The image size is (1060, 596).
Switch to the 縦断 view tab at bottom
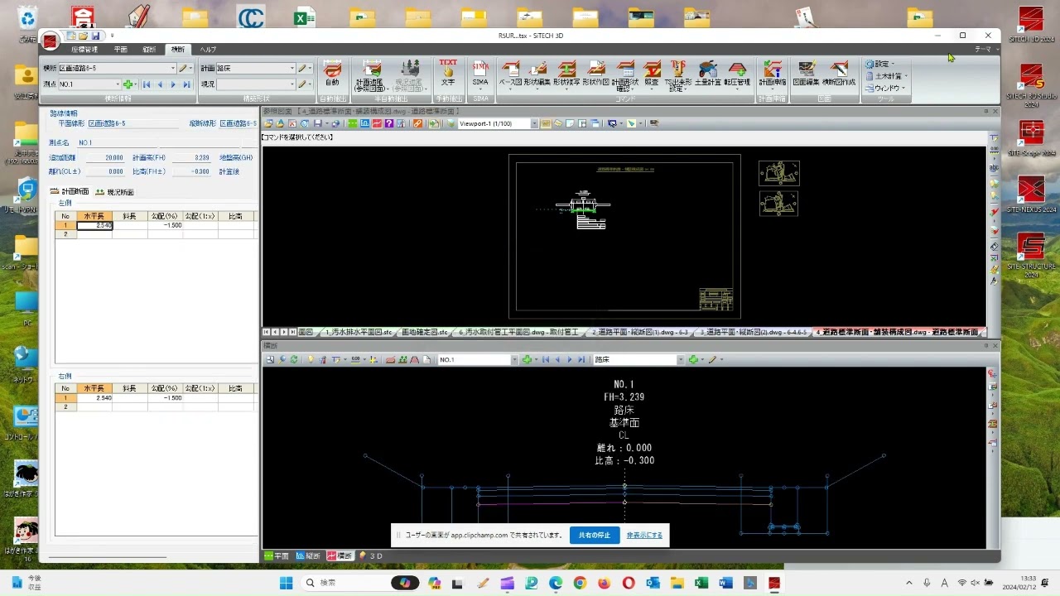308,556
